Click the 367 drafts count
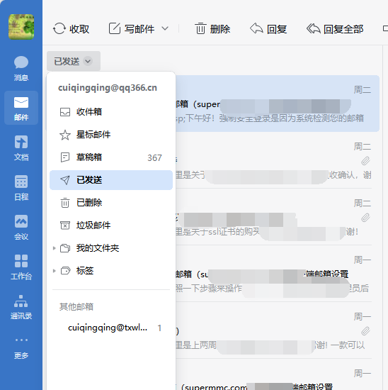This screenshot has height=390, width=388. [x=154, y=157]
